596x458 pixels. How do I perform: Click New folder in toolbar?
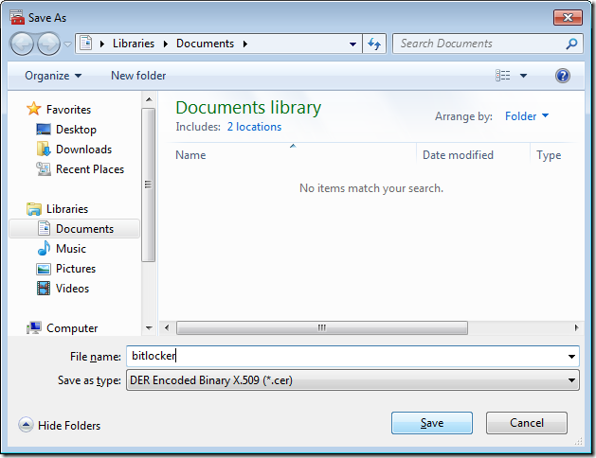tap(138, 76)
